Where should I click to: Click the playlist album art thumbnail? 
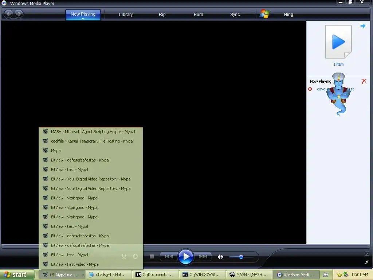pos(338,42)
